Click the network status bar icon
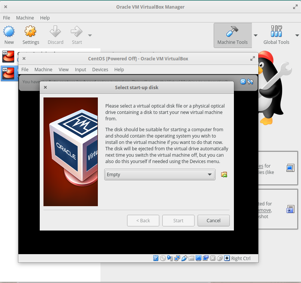This screenshot has height=283, width=301. 177,258
